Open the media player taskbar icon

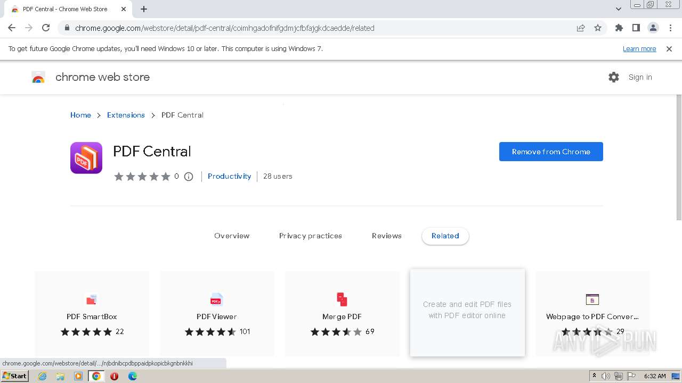pos(78,376)
